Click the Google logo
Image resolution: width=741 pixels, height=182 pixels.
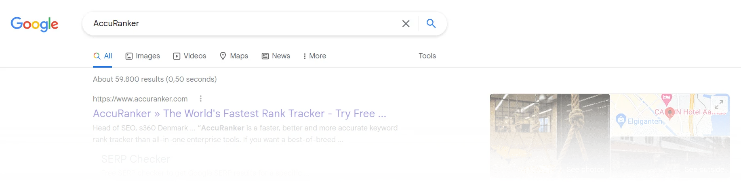pos(34,24)
